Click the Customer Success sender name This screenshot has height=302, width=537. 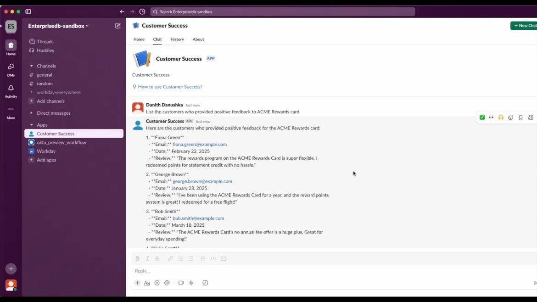click(x=165, y=121)
